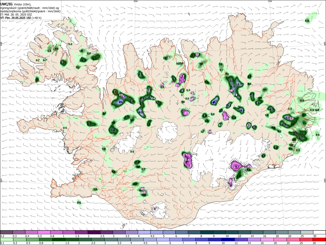Pick the light pink 16 legend swatch
The image size is (326, 245).
267,240
